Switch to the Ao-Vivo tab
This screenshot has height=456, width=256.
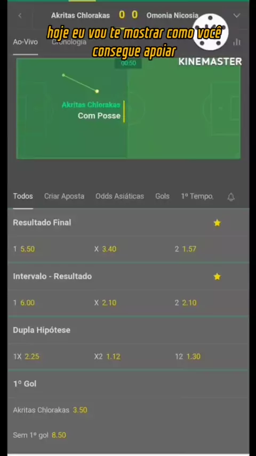tap(25, 42)
